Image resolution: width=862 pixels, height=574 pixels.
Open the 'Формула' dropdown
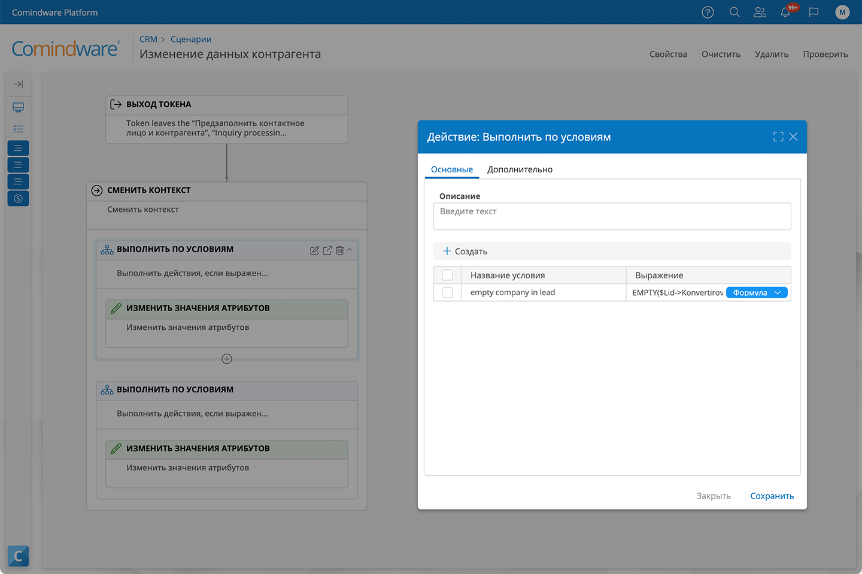click(x=757, y=293)
